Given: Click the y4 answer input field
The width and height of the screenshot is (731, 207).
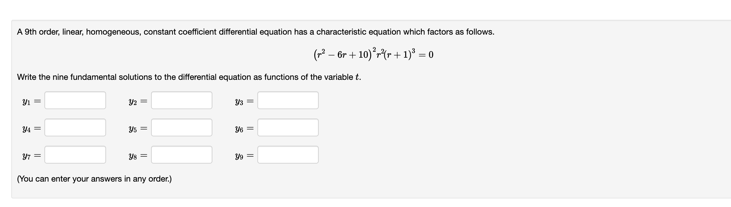Looking at the screenshot, I should (75, 127).
